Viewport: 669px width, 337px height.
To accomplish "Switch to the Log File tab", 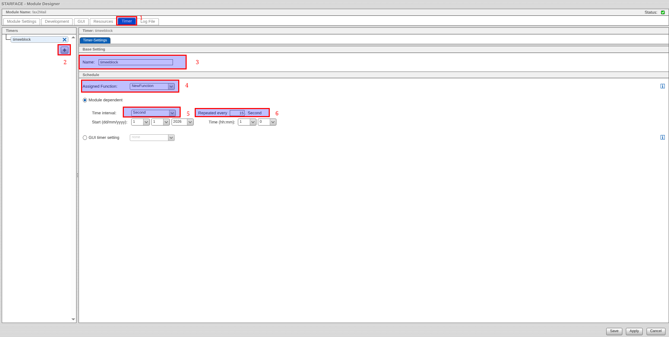I will pos(148,22).
